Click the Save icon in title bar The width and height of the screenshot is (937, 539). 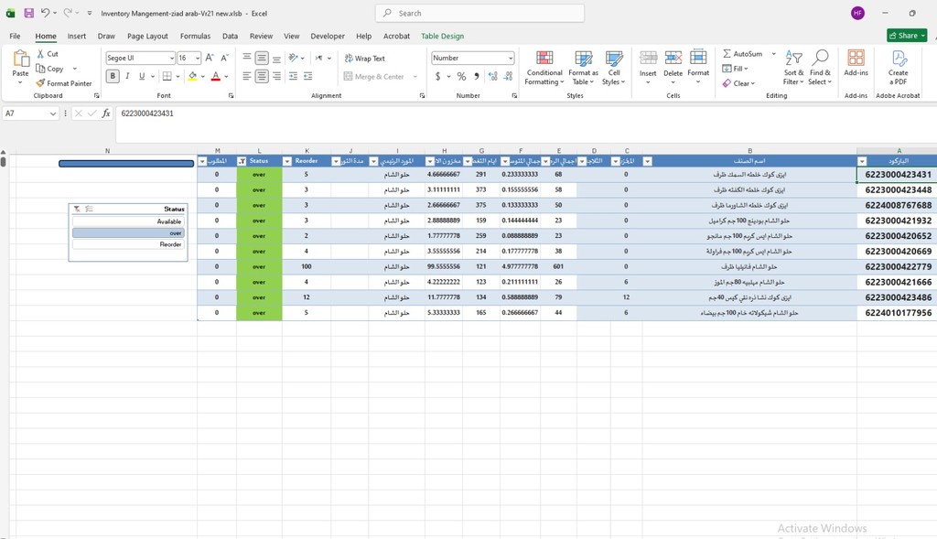coord(28,13)
